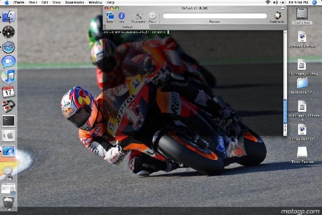Click the Wi-Fi status icon
This screenshot has height=215, width=322.
[268, 2]
